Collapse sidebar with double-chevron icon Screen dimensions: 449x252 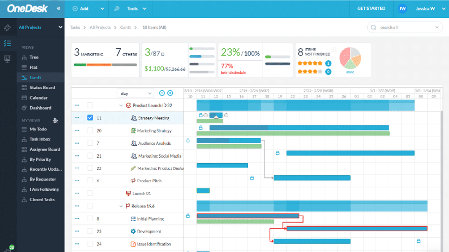58,8
